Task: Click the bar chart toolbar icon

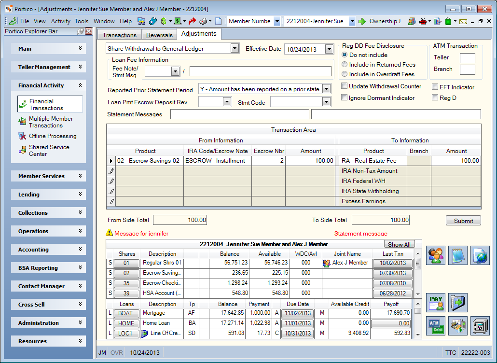Action: point(438,21)
